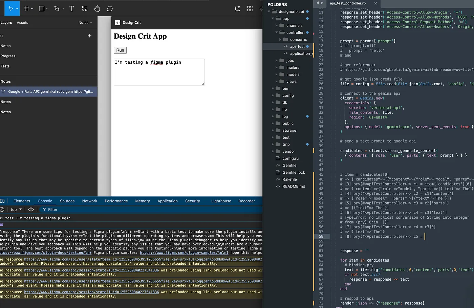Click line number 58 in editor gutter
Viewport: 474px width, 308px height.
tap(321, 236)
